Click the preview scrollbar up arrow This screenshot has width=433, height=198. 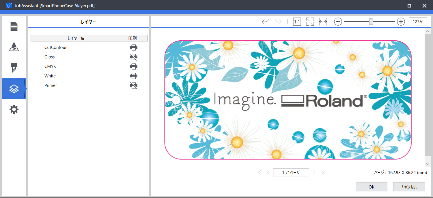[428, 31]
